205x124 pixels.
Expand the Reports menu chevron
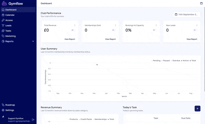pos(33,41)
